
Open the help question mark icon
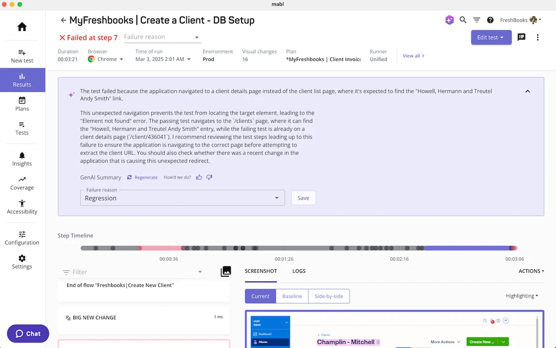click(490, 20)
